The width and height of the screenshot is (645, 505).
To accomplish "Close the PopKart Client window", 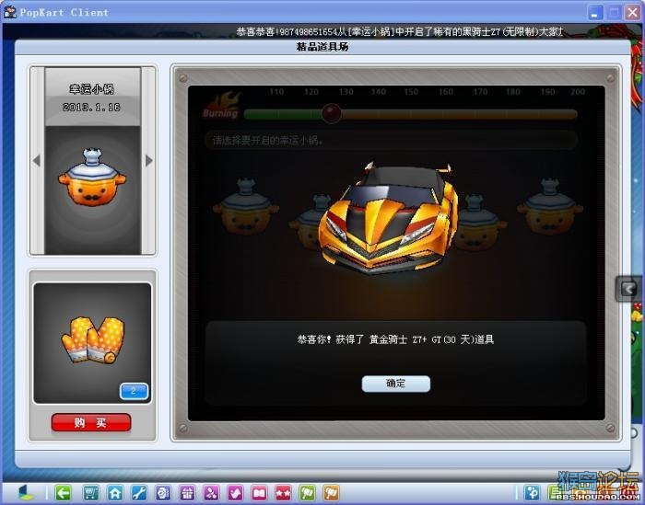I will pyautogui.click(x=632, y=13).
